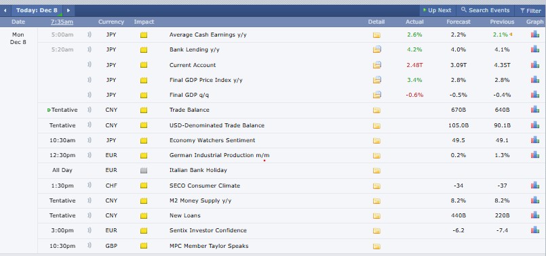
Task: Open detail folder for MPC Member Taylor Speaks
Action: pyautogui.click(x=376, y=247)
